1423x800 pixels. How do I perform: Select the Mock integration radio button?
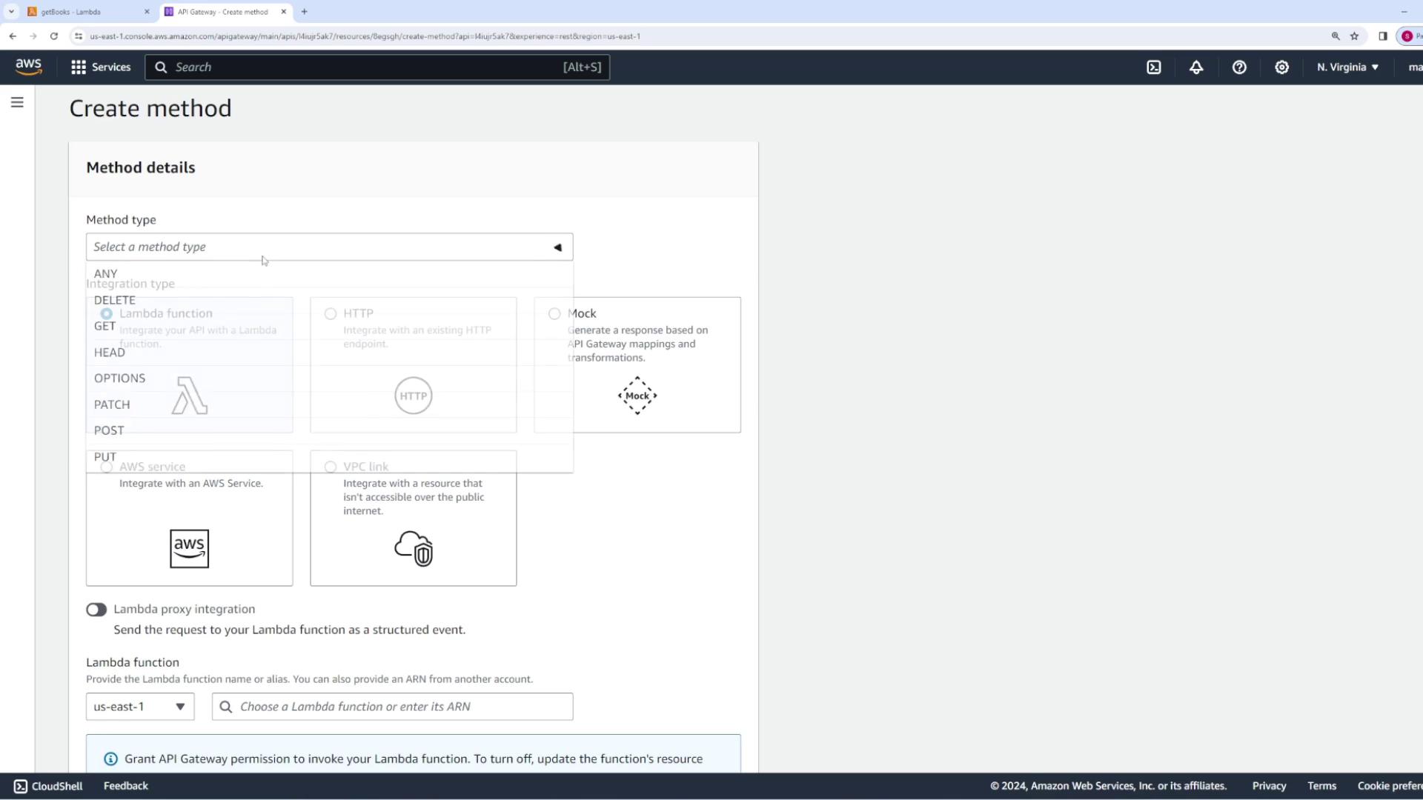tap(554, 314)
